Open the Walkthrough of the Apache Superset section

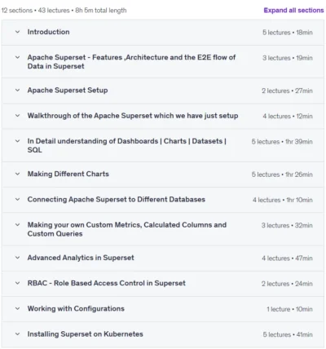coord(133,116)
